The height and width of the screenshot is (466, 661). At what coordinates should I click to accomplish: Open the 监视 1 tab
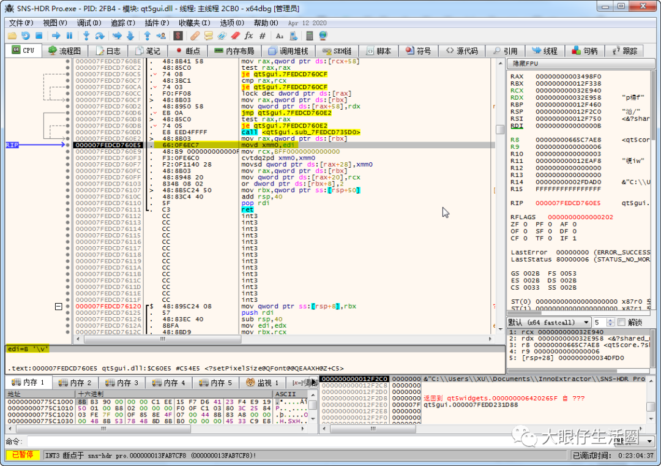click(263, 383)
